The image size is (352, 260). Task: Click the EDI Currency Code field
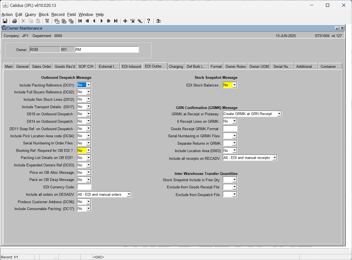[x=84, y=187]
